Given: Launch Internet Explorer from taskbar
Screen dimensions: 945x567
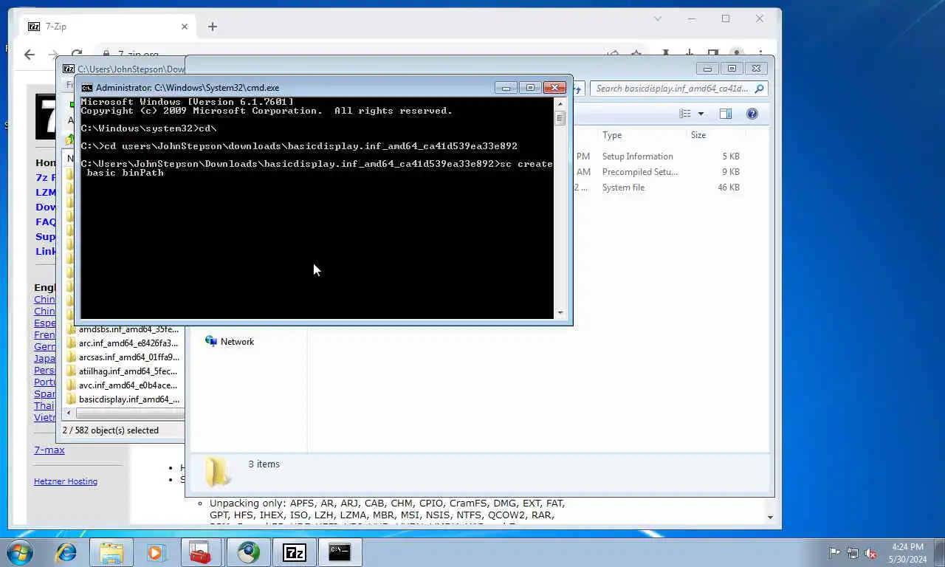Looking at the screenshot, I should pos(66,552).
